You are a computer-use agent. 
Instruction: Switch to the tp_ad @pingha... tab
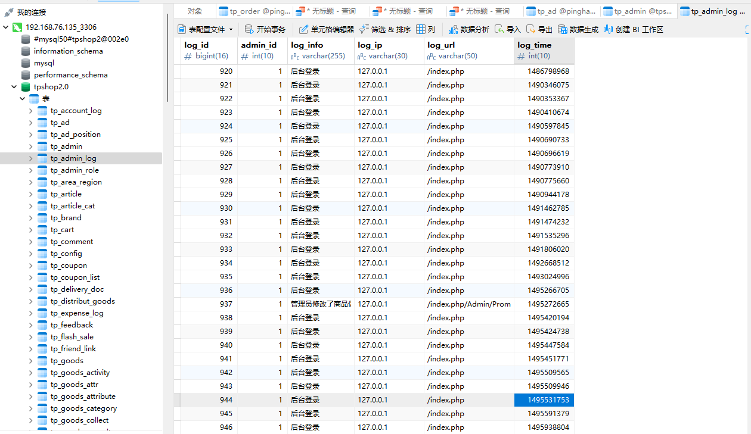pyautogui.click(x=561, y=11)
